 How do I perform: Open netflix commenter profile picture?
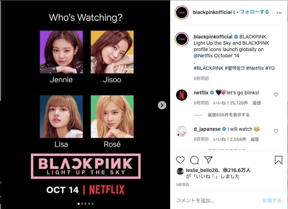pos(182,95)
